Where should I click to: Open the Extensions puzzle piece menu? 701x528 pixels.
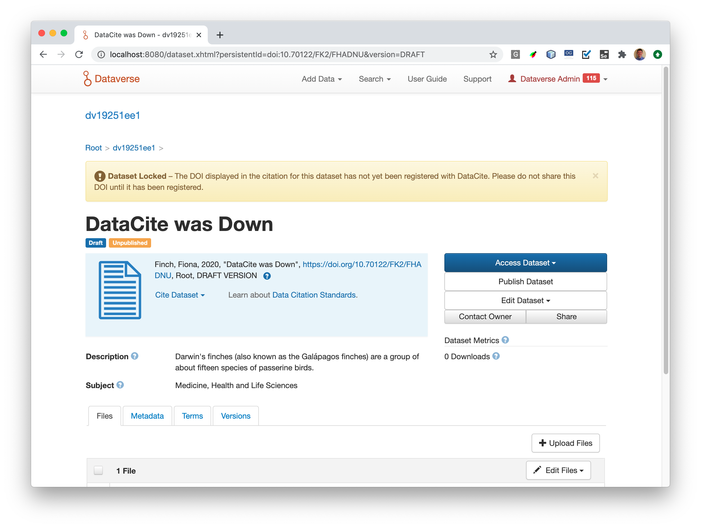(x=622, y=54)
